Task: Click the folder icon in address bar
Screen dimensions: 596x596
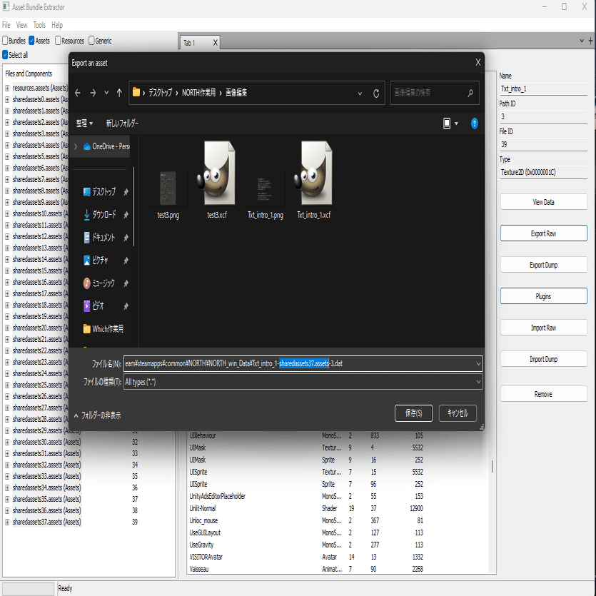Action: click(136, 92)
